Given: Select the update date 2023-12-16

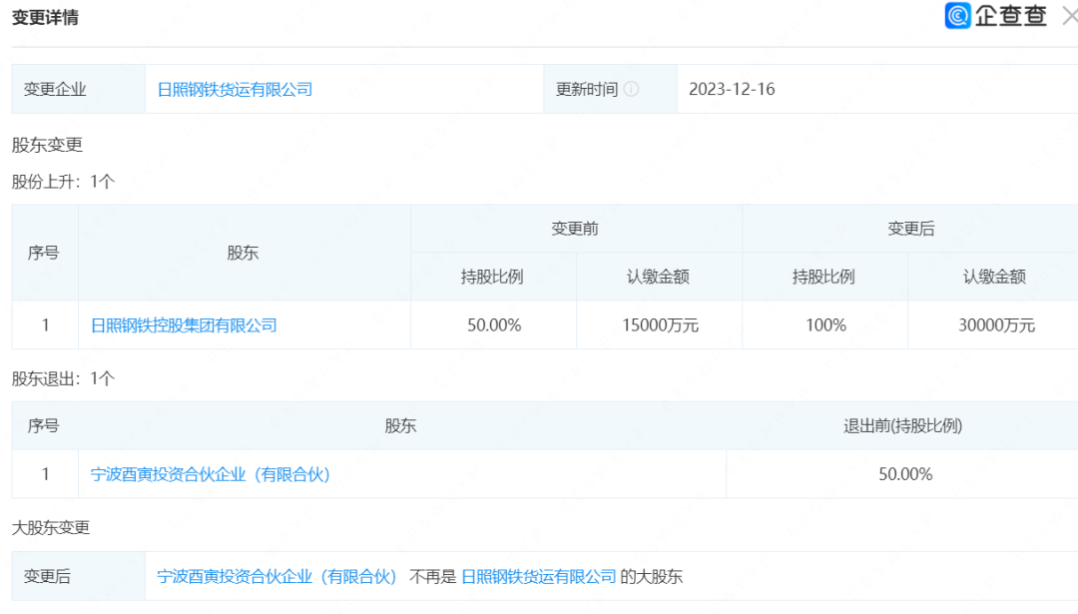Looking at the screenshot, I should click(732, 89).
